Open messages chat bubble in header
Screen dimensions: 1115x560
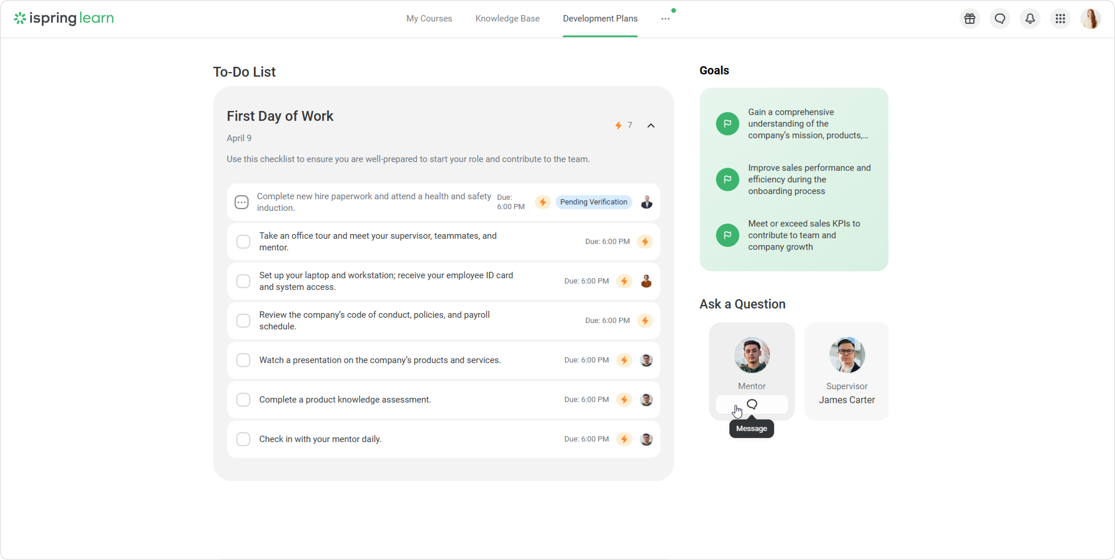pos(1000,19)
